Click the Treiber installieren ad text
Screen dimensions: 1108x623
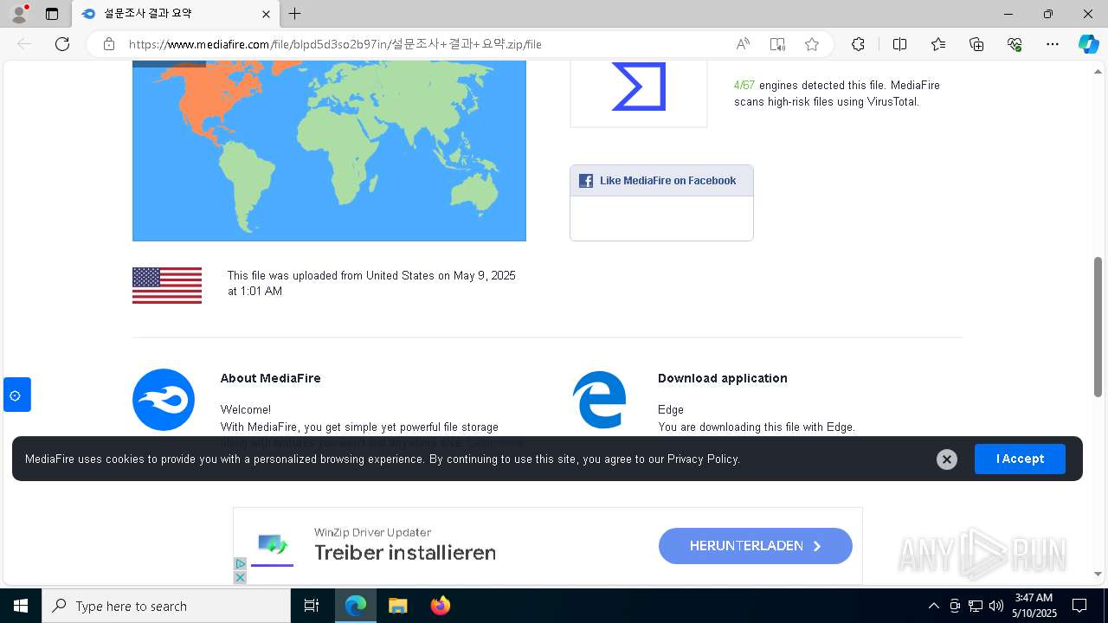click(x=405, y=553)
